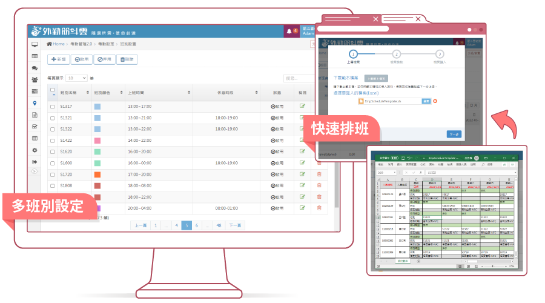Open the table grid icon in the sidebar
The image size is (545, 303).
pyautogui.click(x=35, y=138)
